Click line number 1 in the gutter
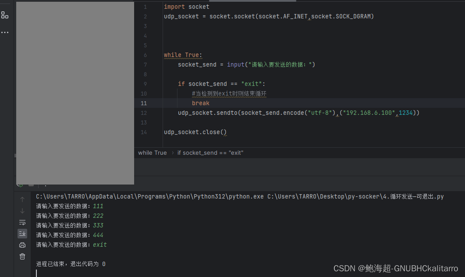The height and width of the screenshot is (277, 465). click(146, 7)
